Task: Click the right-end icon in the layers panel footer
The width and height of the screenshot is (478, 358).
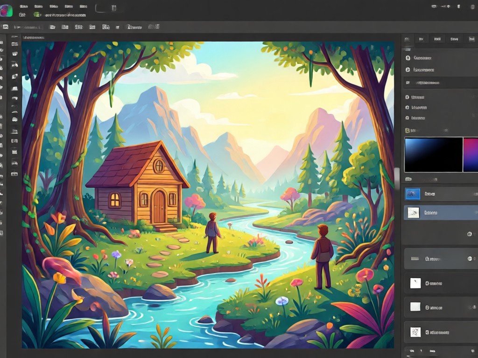Action: [x=473, y=351]
